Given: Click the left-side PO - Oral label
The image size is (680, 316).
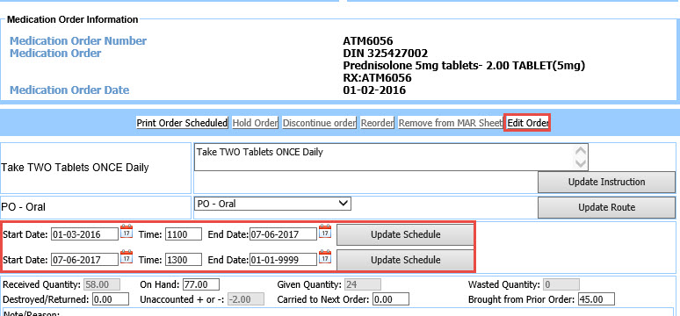Looking at the screenshot, I should click(x=24, y=207).
